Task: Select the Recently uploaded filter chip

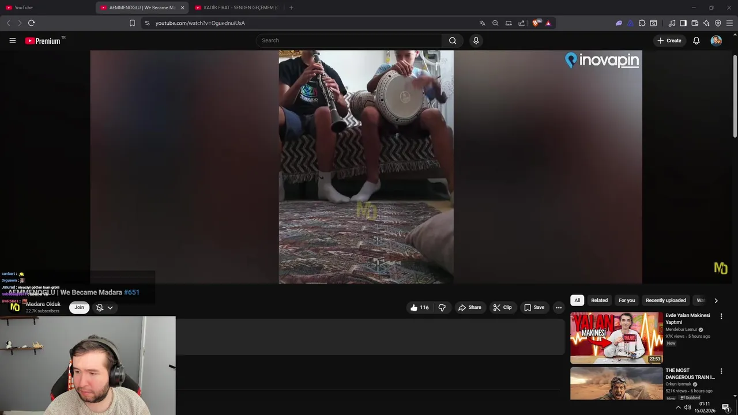Action: point(665,300)
